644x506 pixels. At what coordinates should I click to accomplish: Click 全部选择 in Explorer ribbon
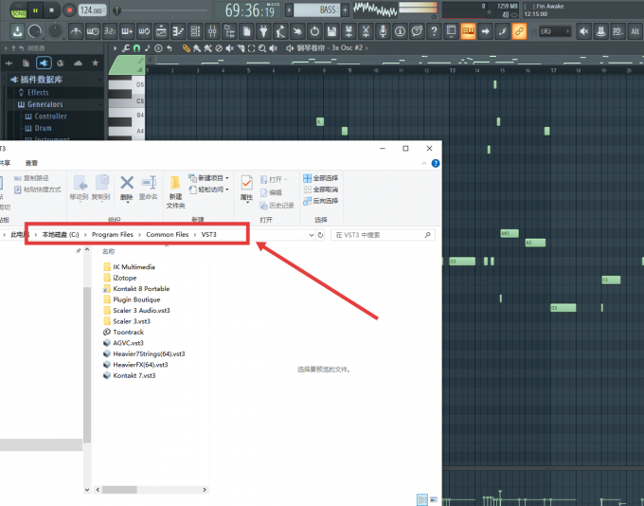[x=321, y=178]
